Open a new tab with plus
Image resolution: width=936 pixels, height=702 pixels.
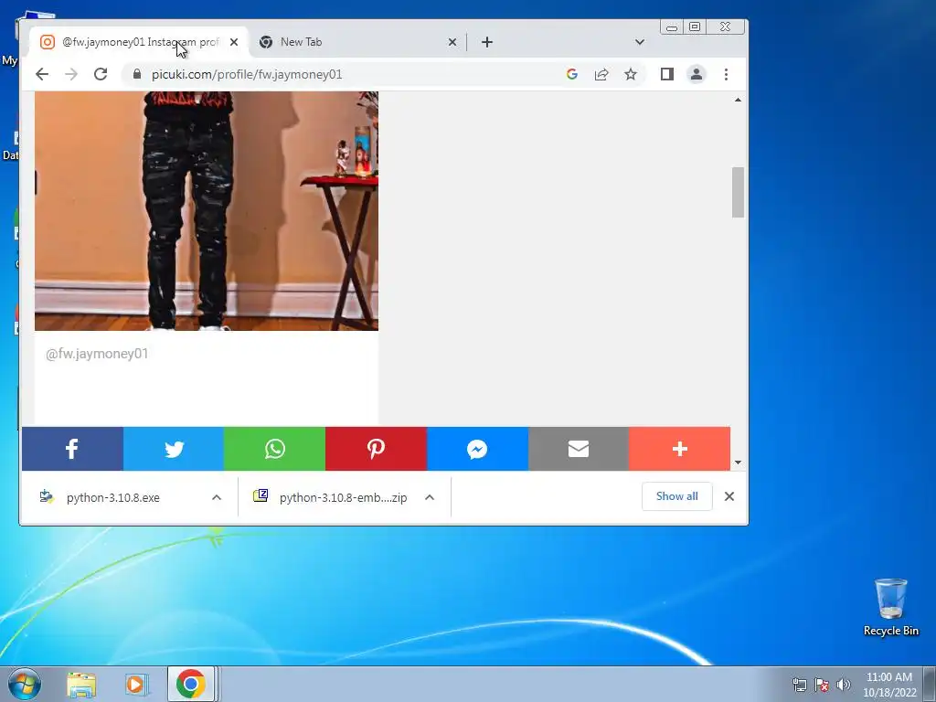click(x=487, y=42)
